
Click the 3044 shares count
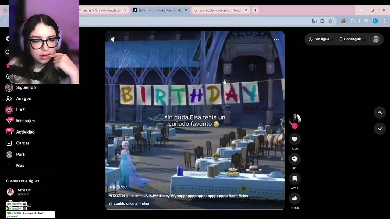tap(295, 208)
